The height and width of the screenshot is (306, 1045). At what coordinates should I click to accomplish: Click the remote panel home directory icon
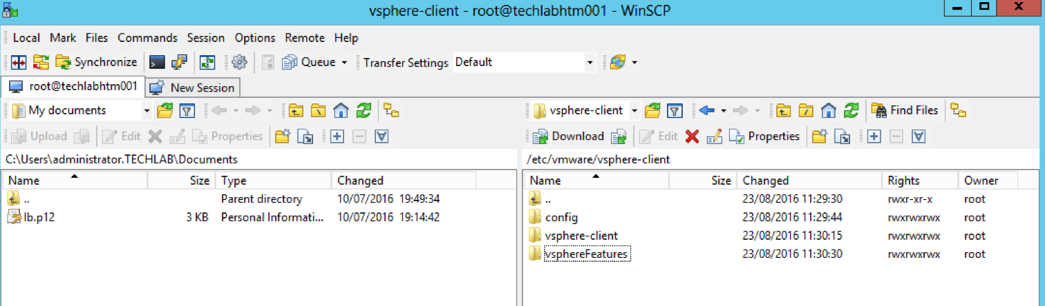pyautogui.click(x=828, y=110)
